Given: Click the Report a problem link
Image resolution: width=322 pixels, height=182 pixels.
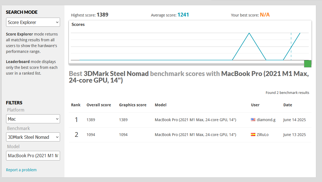Looking at the screenshot, I should 21,170.
